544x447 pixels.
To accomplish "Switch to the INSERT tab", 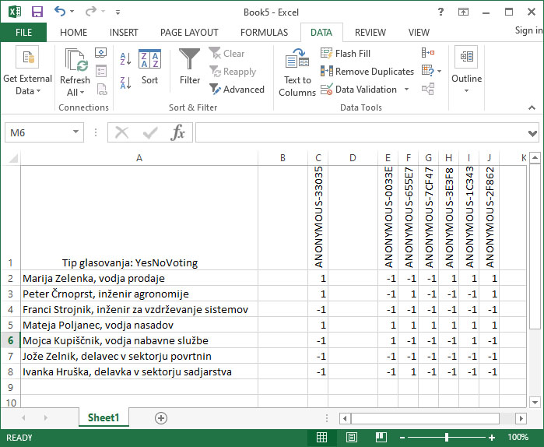I will (124, 32).
